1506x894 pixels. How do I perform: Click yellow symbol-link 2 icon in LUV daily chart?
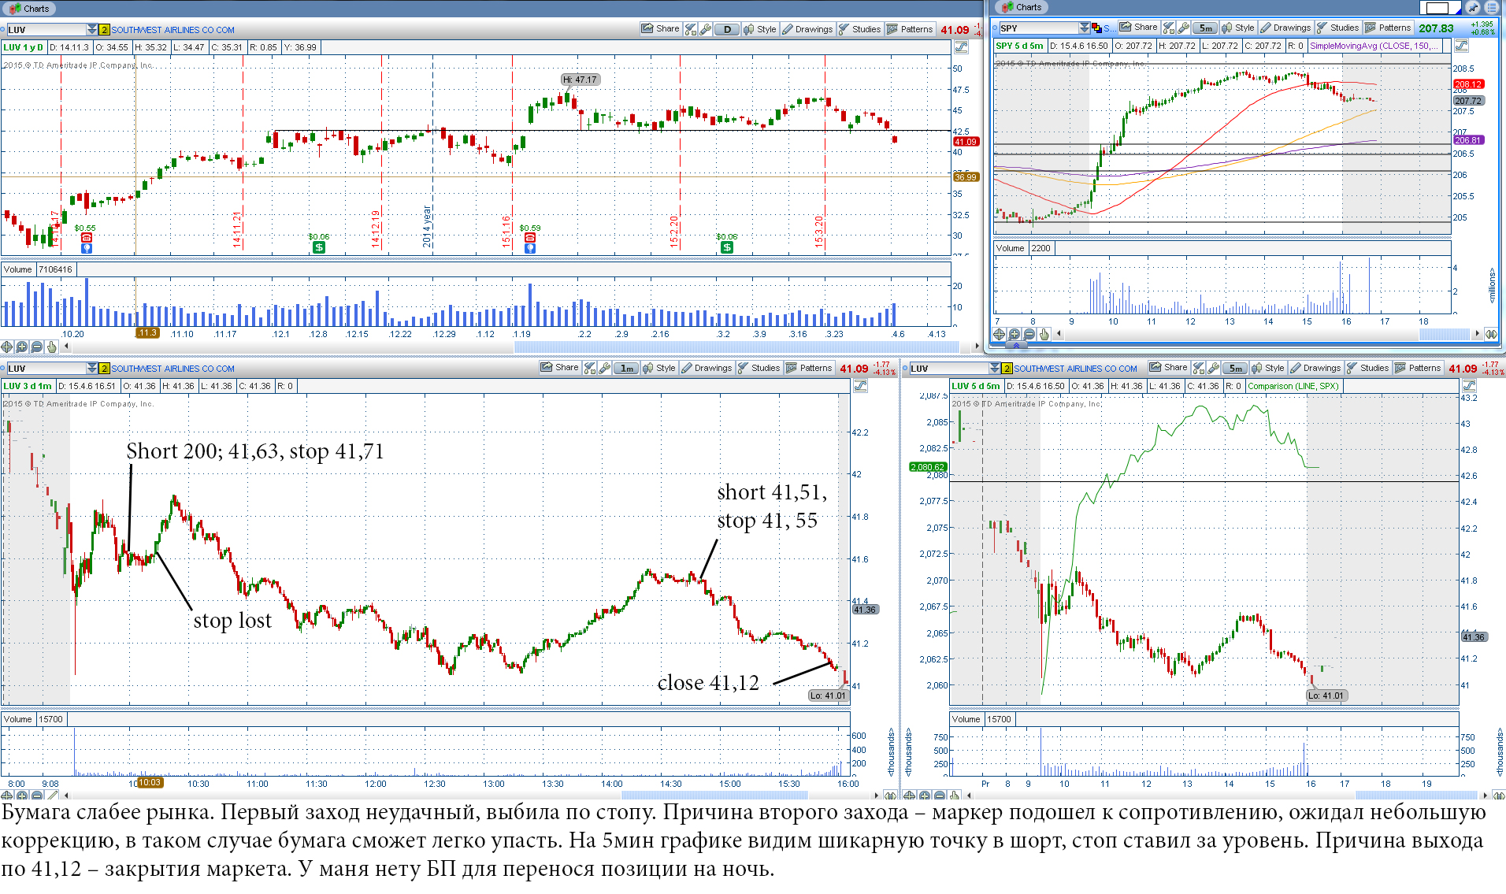(104, 30)
